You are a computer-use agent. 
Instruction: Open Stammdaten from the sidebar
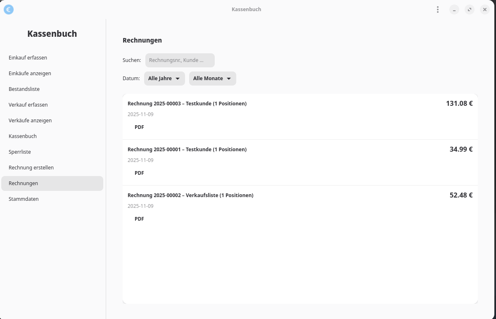tap(24, 199)
